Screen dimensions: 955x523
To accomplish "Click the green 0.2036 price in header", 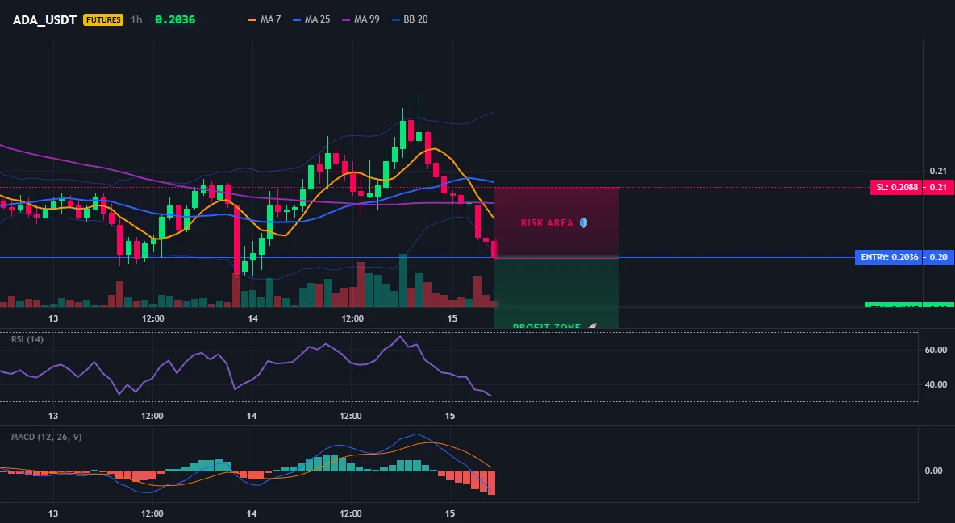I will pyautogui.click(x=175, y=19).
